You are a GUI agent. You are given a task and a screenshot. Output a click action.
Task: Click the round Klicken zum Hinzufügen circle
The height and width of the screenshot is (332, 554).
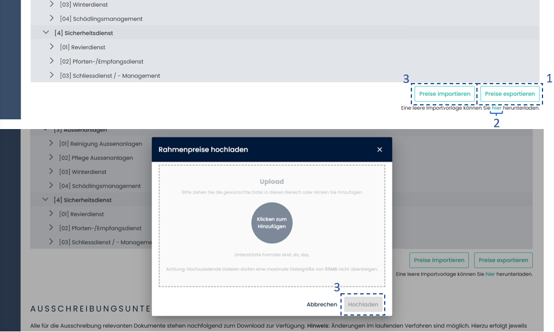[x=272, y=222]
